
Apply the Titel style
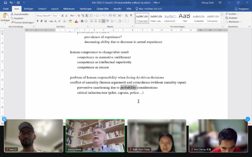[x=184, y=18]
